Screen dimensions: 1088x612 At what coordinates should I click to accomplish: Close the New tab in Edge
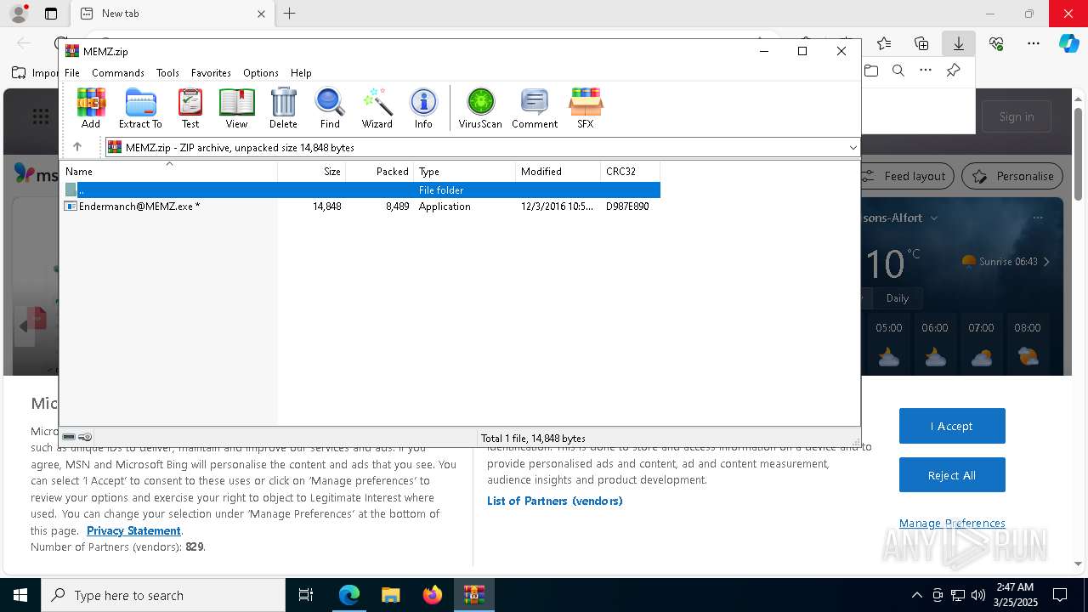point(261,14)
